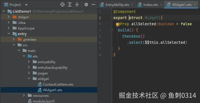The height and width of the screenshot is (103, 200).
Task: Click the main folder label
Action: 32,51
